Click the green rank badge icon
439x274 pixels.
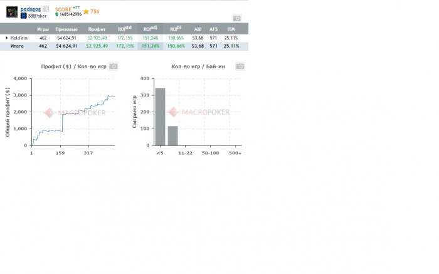(x=57, y=14)
